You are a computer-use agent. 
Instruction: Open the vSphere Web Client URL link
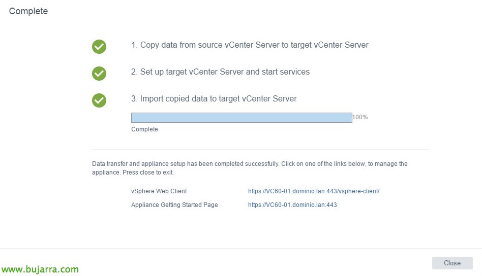[314, 191]
